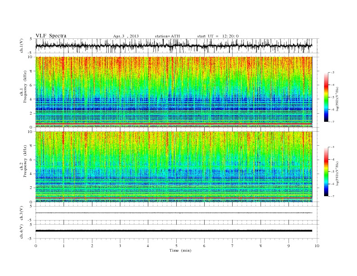Click the final time axis tick label "10"
The width and height of the screenshot is (357, 276).
[317, 246]
